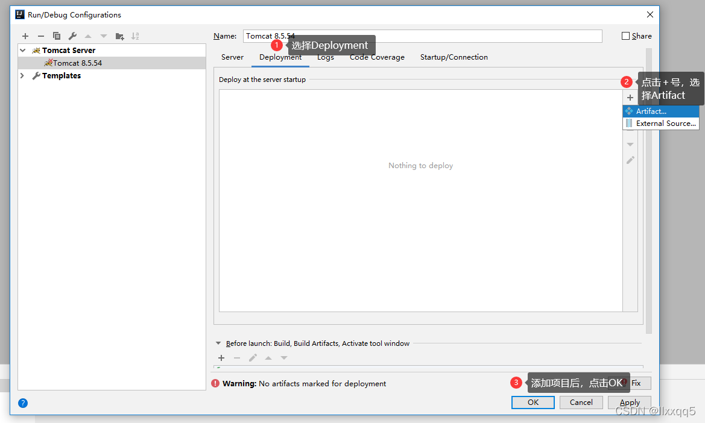705x423 pixels.
Task: Add before launch task plus icon
Action: point(221,358)
